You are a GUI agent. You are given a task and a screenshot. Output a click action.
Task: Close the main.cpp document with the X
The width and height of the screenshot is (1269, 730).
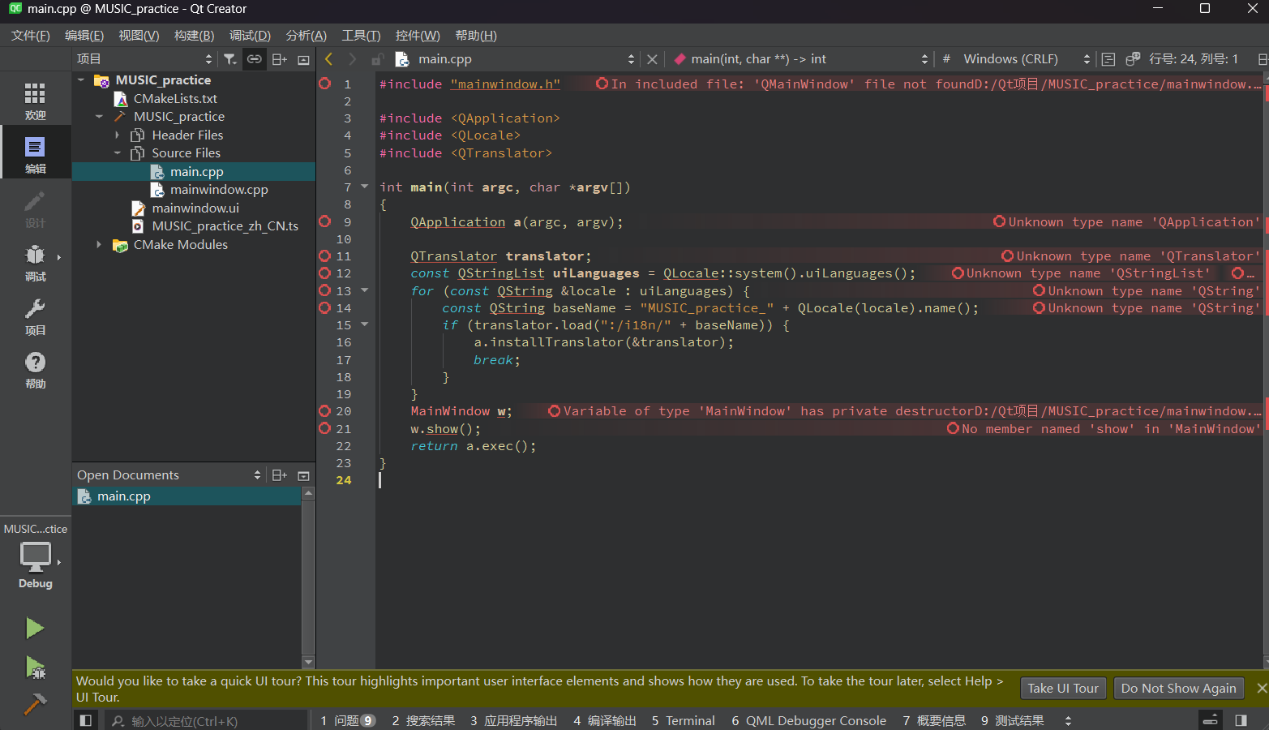click(652, 59)
